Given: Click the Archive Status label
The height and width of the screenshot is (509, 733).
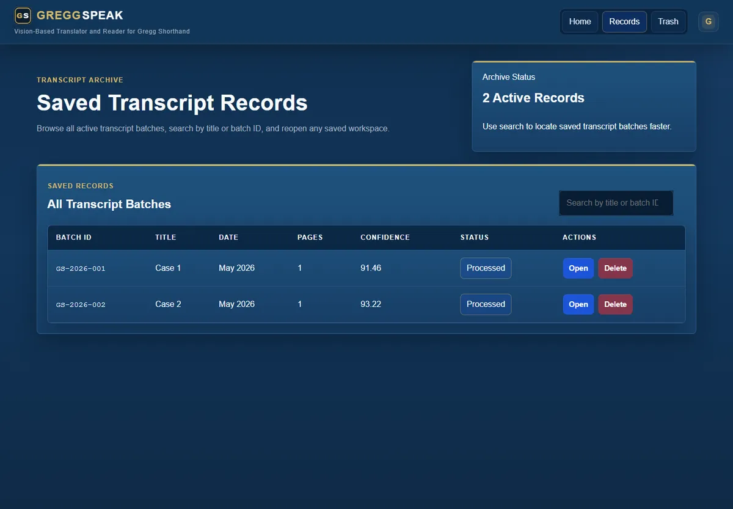Looking at the screenshot, I should pos(509,77).
